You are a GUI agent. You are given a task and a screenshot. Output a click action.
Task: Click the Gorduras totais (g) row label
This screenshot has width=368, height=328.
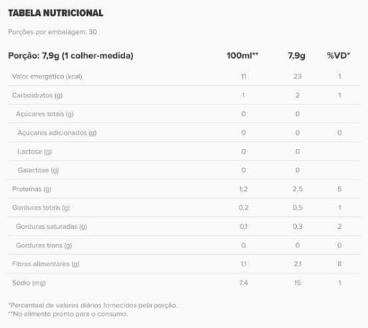(41, 208)
